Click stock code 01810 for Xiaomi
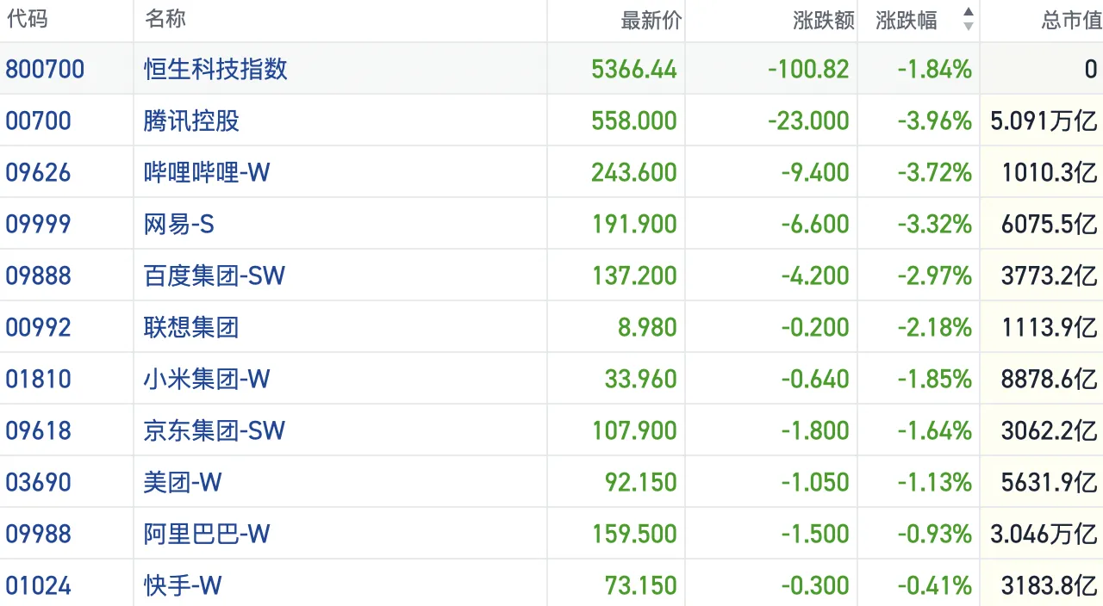This screenshot has width=1103, height=606. point(39,379)
